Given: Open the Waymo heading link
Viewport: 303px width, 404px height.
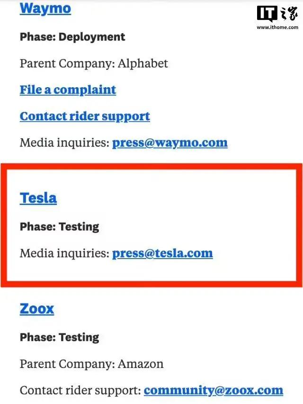Looking at the screenshot, I should tap(45, 9).
